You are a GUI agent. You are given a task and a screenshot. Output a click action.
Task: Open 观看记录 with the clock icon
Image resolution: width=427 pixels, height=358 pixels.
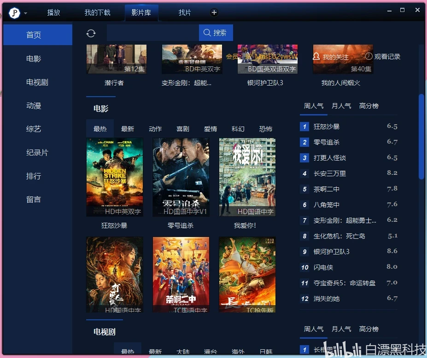382,56
